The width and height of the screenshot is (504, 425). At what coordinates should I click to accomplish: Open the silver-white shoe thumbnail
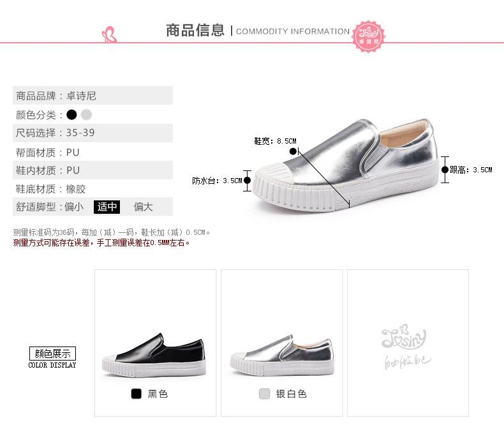[x=282, y=355]
